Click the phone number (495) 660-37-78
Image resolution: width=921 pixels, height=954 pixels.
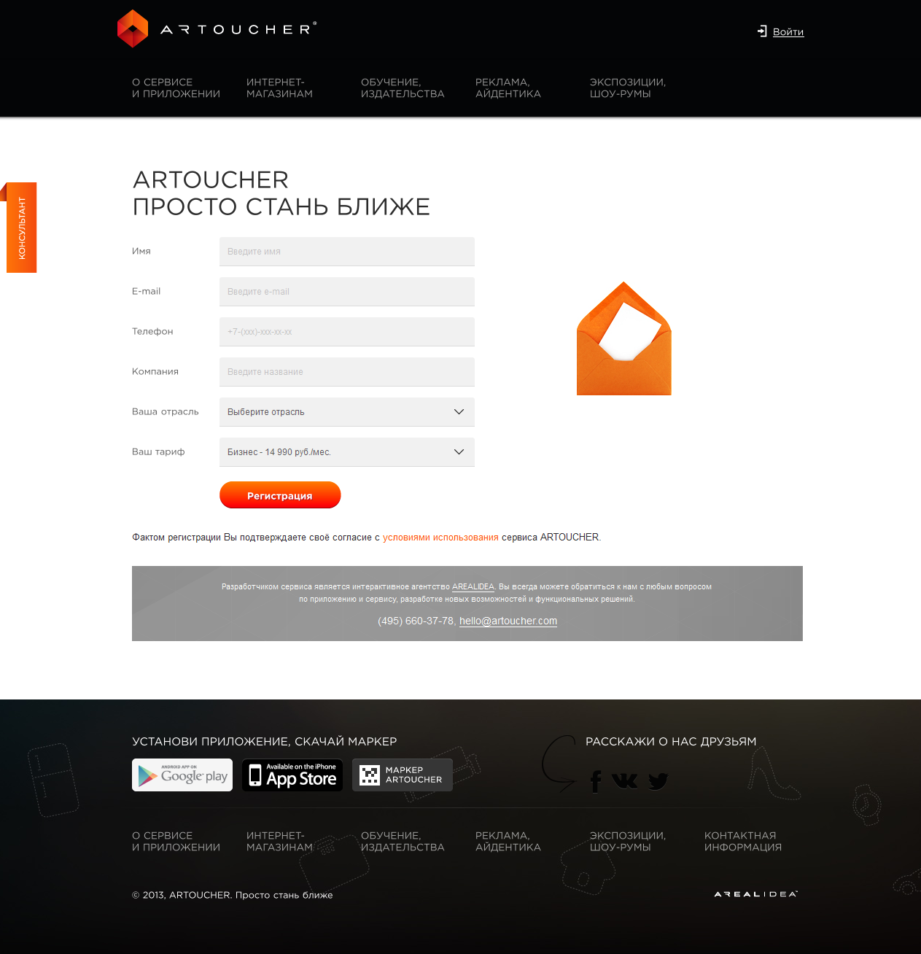coord(416,621)
